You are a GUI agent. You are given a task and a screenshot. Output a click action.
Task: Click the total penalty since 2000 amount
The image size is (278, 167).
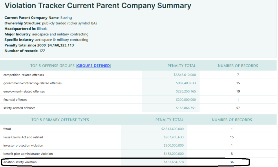tap(57, 45)
